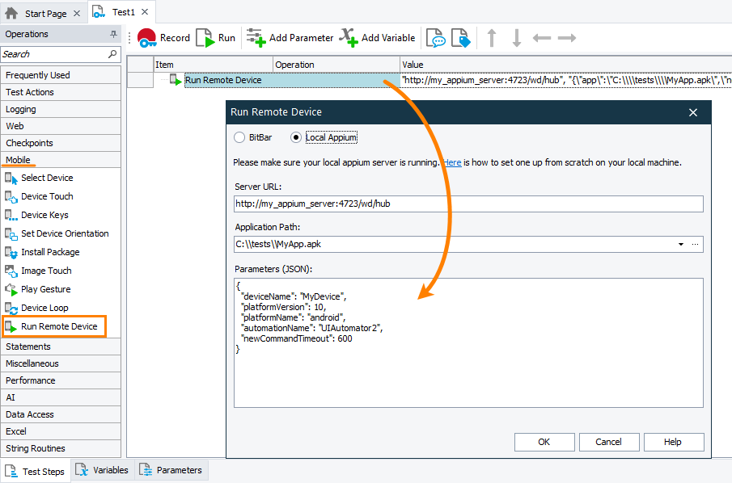Click the test description comment icon
The image size is (732, 483).
point(435,37)
